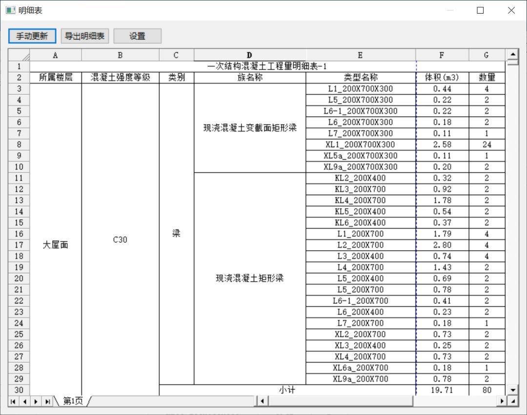This screenshot has width=527, height=415.
Task: Go to first sheet page arrow
Action: coord(13,401)
